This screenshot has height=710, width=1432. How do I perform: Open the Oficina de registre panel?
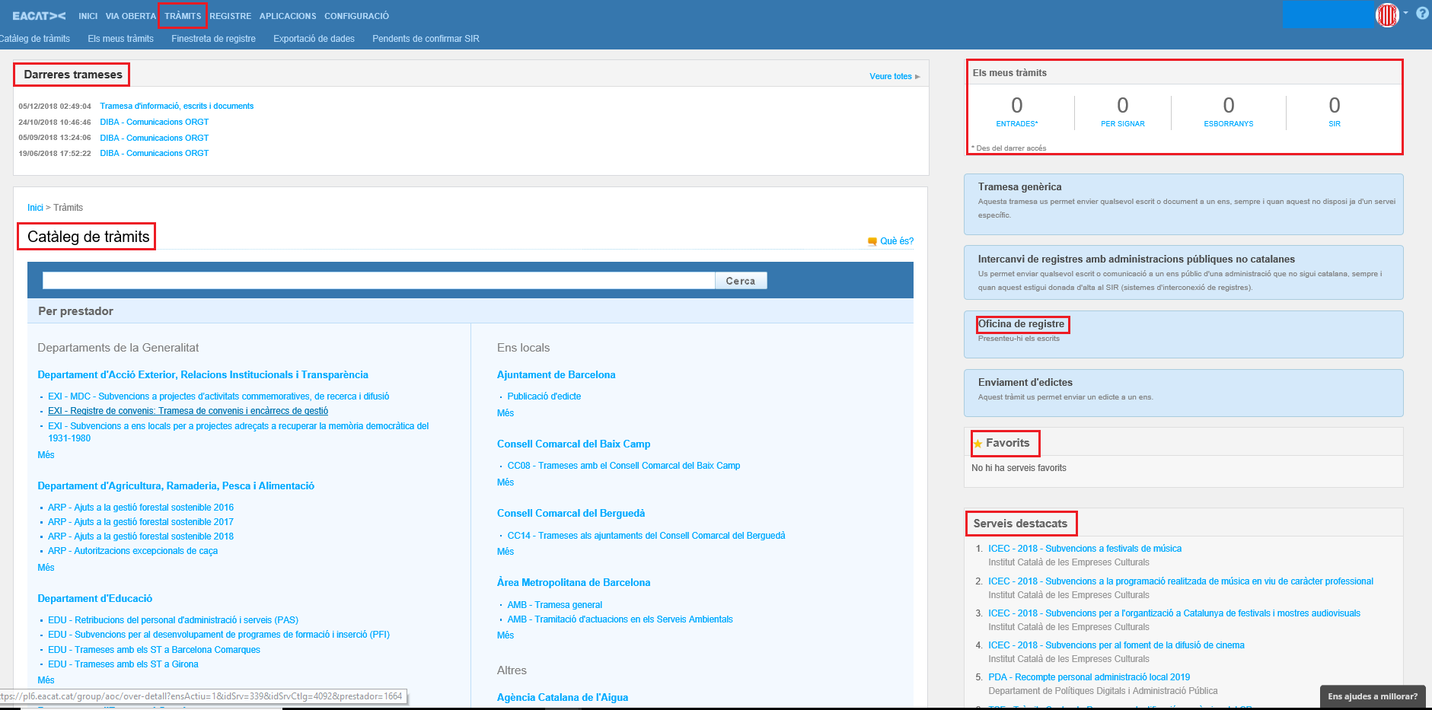1021,324
